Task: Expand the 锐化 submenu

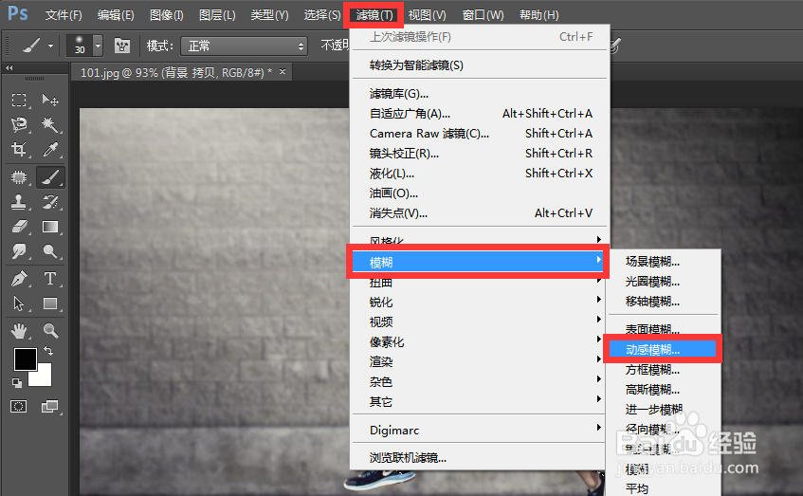Action: (480, 302)
